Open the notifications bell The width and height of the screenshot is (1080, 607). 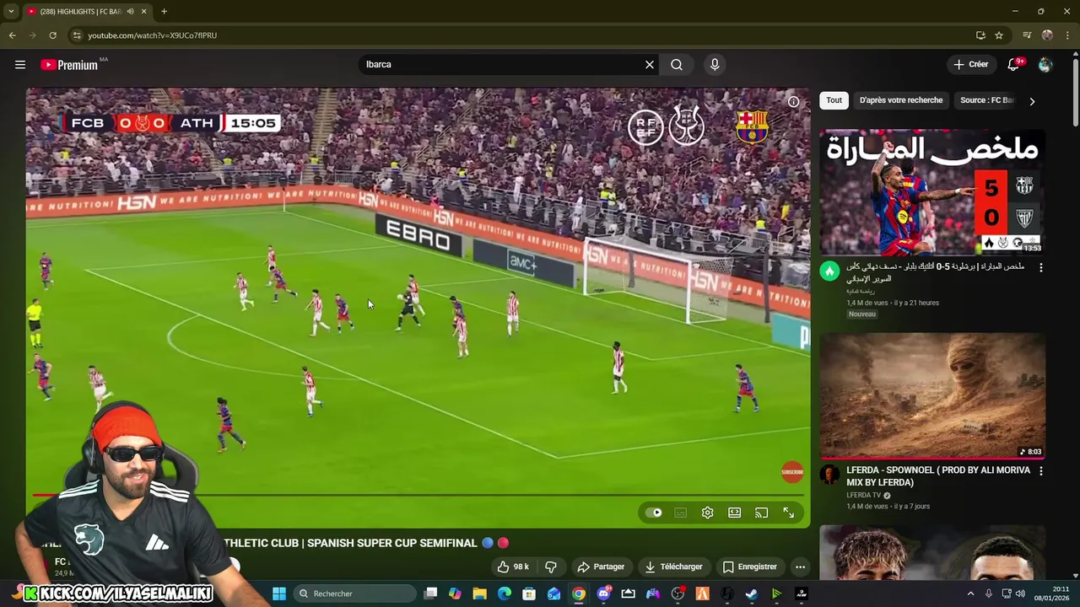point(1014,65)
